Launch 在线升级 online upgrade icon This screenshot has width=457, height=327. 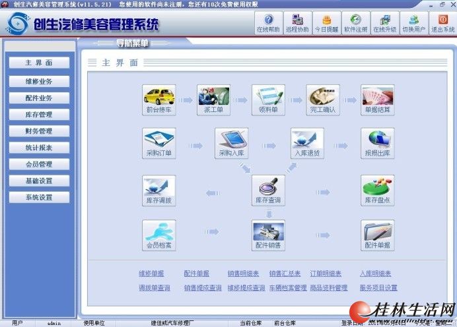[385, 23]
